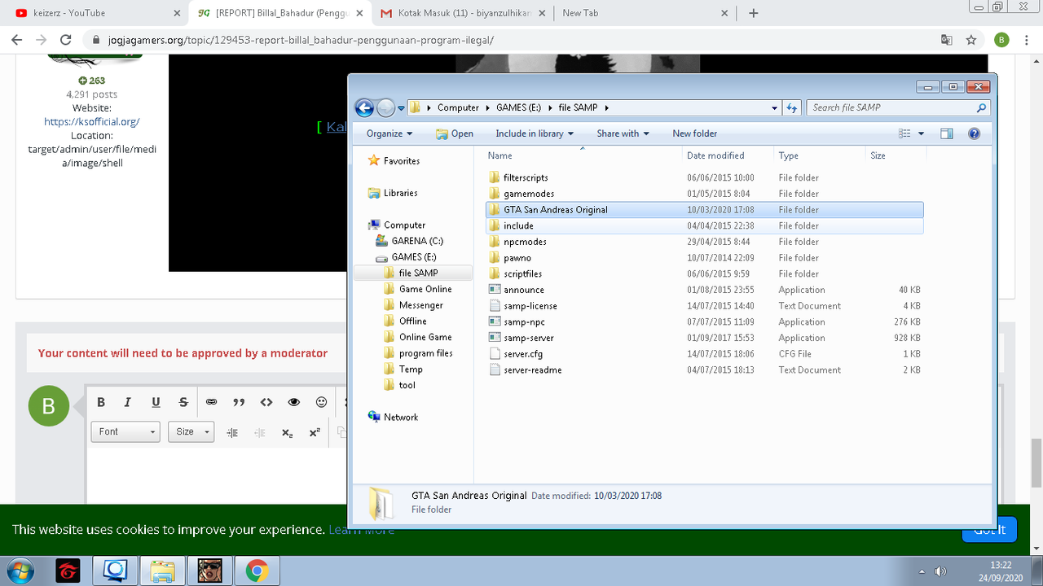
Task: Change the Explorer view layout
Action: click(904, 133)
